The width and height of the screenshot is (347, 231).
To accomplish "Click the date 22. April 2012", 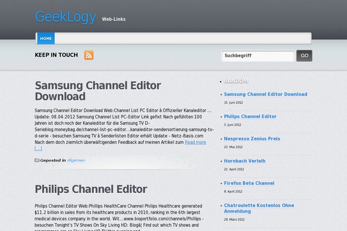I will pos(234,169).
